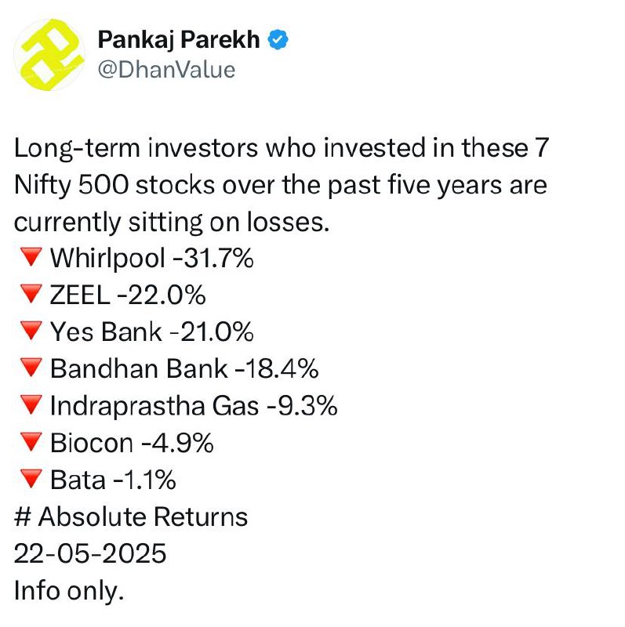Click the blue verified badge icon
This screenshot has height=627, width=625.
pyautogui.click(x=278, y=40)
